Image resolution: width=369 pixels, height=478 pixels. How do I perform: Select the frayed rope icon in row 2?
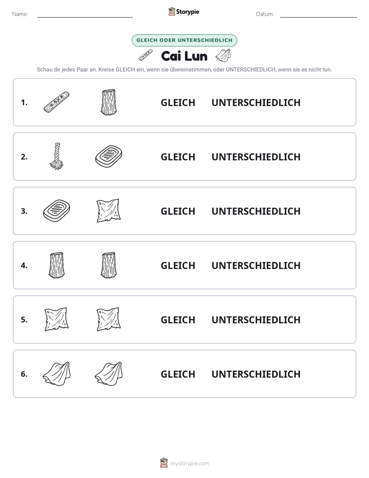coord(57,156)
